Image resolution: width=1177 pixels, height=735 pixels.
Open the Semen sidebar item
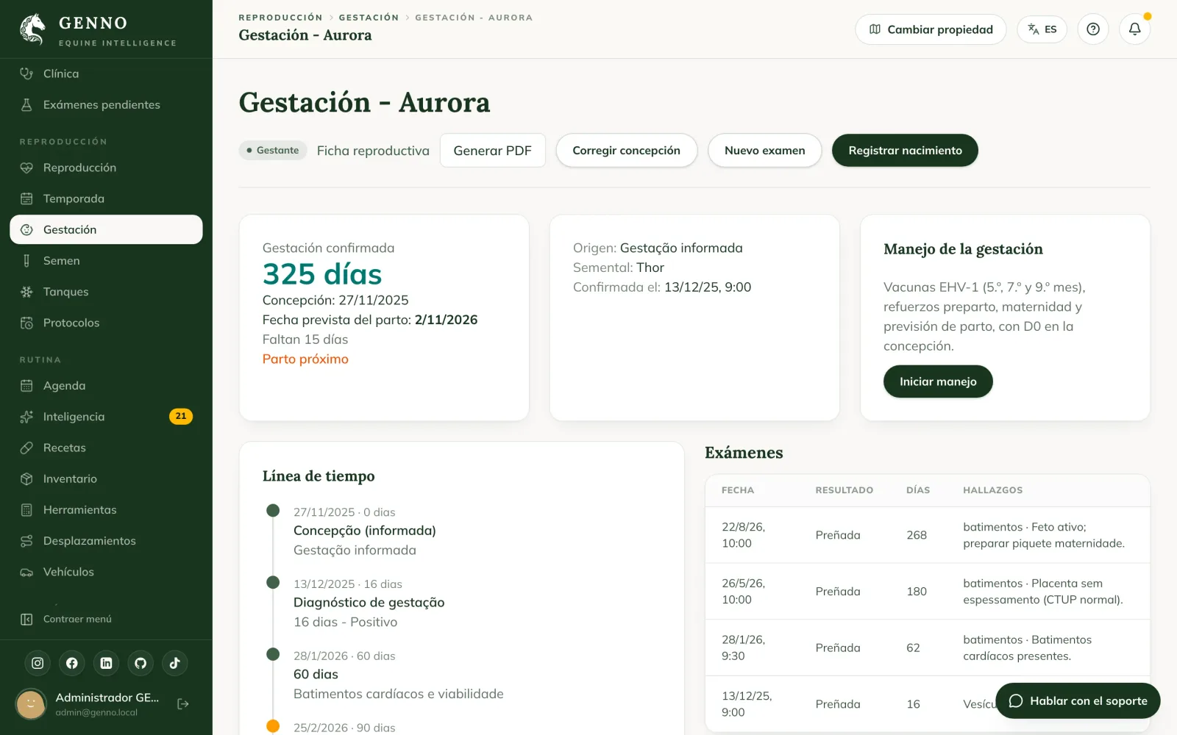click(106, 260)
